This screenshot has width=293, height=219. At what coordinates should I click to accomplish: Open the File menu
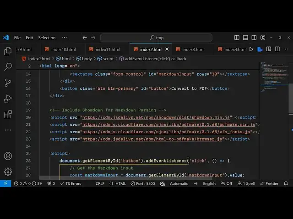[17, 37]
